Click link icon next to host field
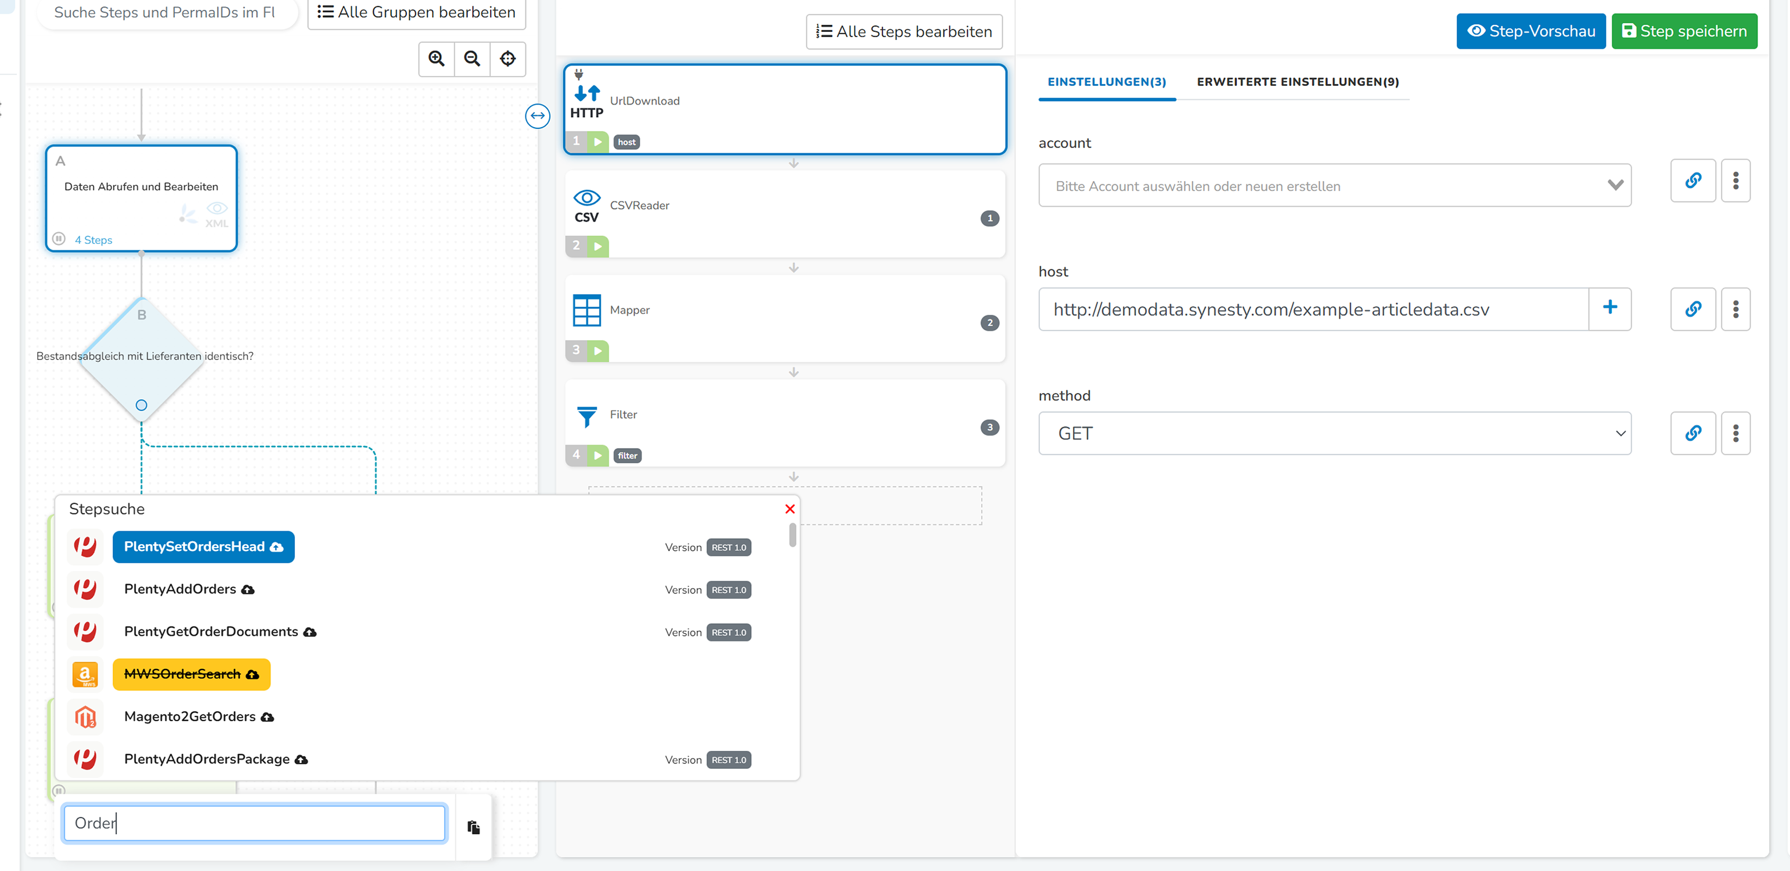Image resolution: width=1790 pixels, height=871 pixels. coord(1692,309)
